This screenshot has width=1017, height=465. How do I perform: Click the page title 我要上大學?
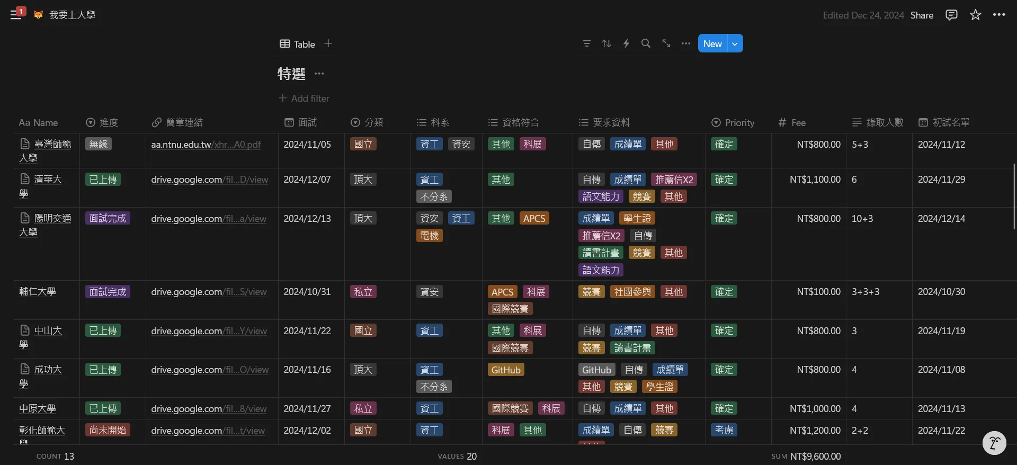click(x=72, y=15)
